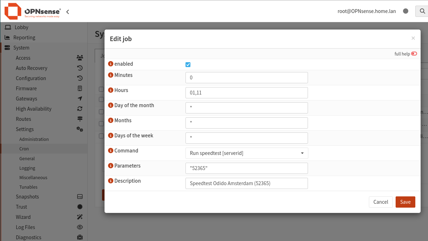Click the Wizard magic wand icon
Image resolution: width=428 pixels, height=241 pixels.
pos(80,217)
